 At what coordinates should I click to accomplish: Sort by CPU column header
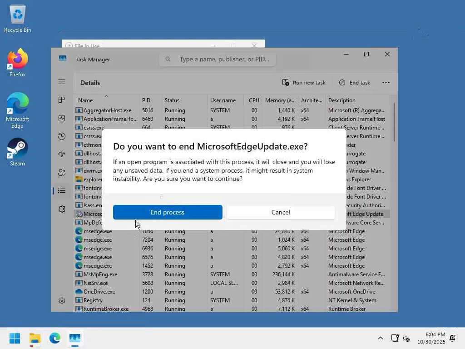tap(253, 100)
